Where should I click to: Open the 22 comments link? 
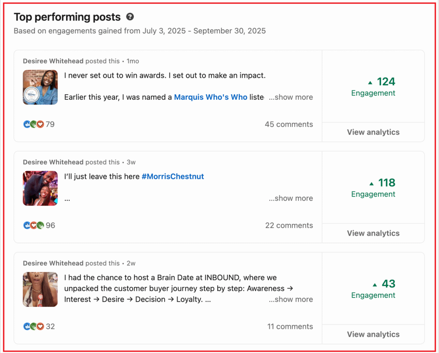pyautogui.click(x=289, y=225)
